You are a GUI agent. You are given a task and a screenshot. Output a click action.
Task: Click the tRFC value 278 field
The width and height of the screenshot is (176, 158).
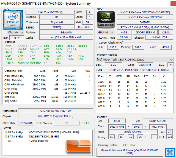(x=170, y=137)
